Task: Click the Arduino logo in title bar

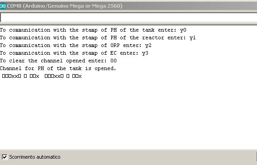Action: pyautogui.click(x=3, y=6)
